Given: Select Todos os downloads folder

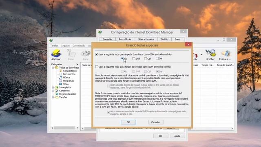Looking at the screenshot, I should click(x=69, y=67).
